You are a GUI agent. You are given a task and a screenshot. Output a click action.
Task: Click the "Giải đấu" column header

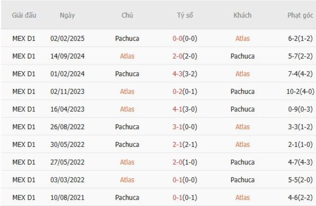coord(24,15)
